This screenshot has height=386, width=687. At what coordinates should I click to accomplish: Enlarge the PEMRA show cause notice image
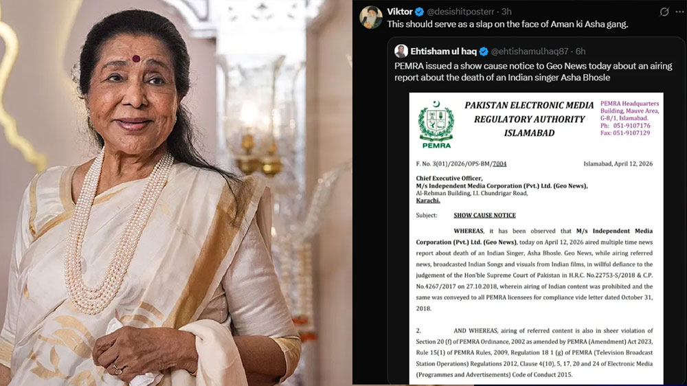point(537,239)
